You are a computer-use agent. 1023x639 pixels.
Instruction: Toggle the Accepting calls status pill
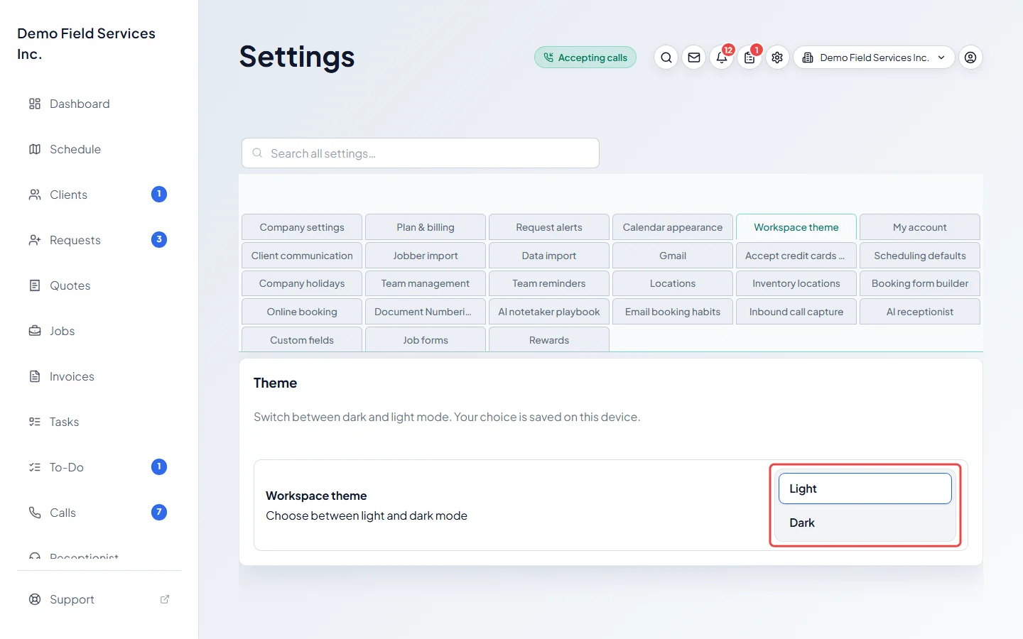(585, 58)
